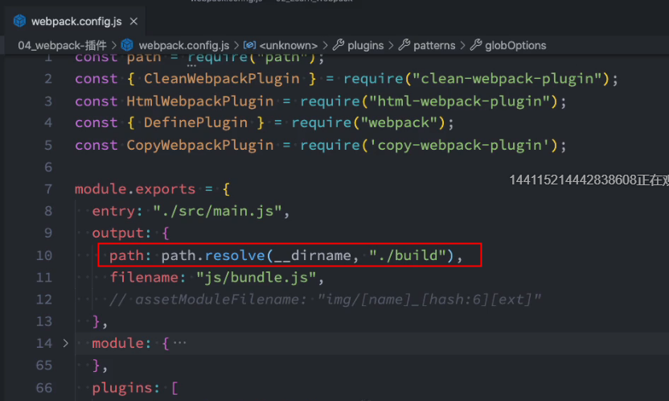Viewport: 669px width, 401px height.
Task: Click module.exports on line 7
Action: [135, 188]
